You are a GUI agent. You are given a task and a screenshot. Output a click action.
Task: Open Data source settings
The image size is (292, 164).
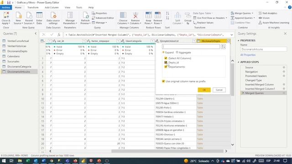click(53, 15)
